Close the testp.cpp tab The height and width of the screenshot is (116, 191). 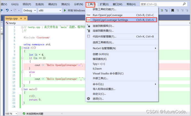pos(25,18)
